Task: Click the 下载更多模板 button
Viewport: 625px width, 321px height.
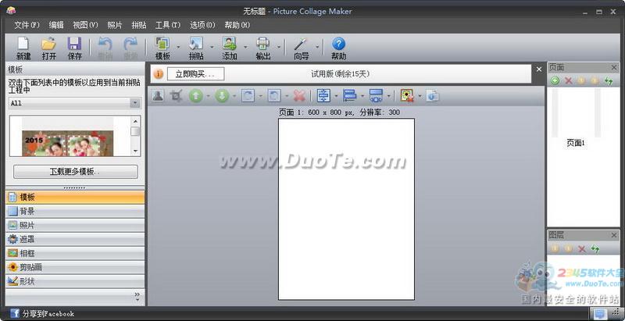Action: click(x=76, y=172)
